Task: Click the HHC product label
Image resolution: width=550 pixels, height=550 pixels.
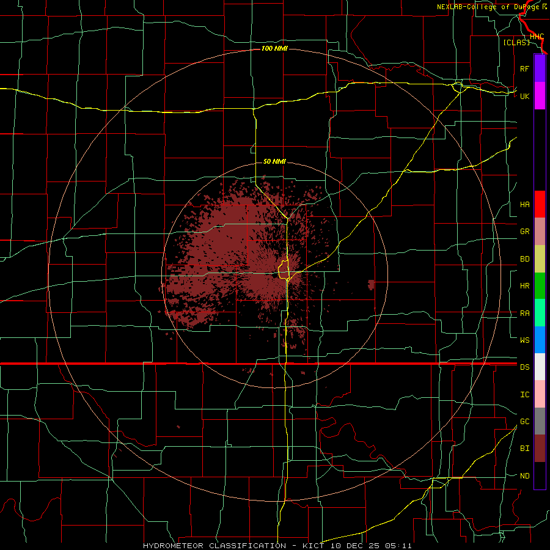Action: [x=537, y=37]
